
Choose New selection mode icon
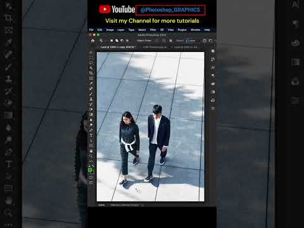click(x=111, y=41)
